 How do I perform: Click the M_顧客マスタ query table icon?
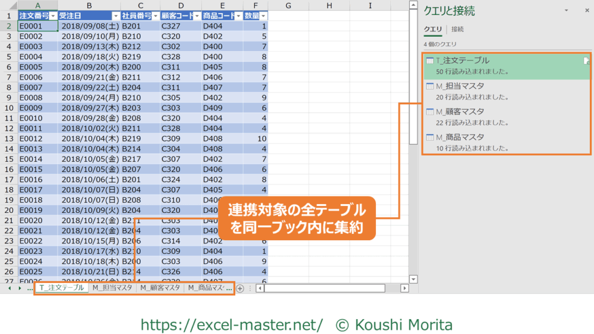click(430, 112)
